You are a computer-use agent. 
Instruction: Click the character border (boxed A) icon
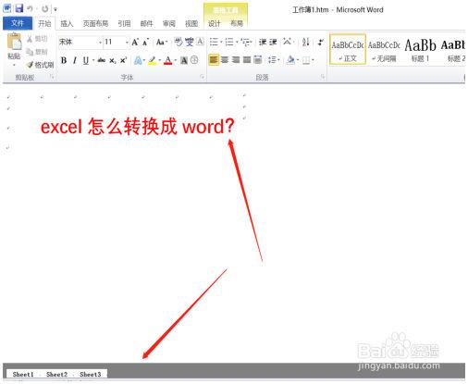pyautogui.click(x=200, y=42)
